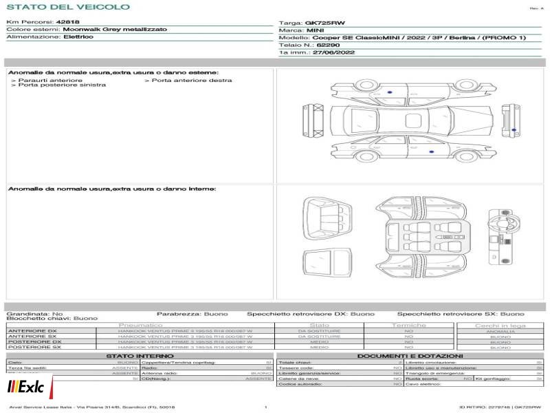Click Specchietto retrovisore SX: Buono
550x413 pixels.
(x=461, y=314)
